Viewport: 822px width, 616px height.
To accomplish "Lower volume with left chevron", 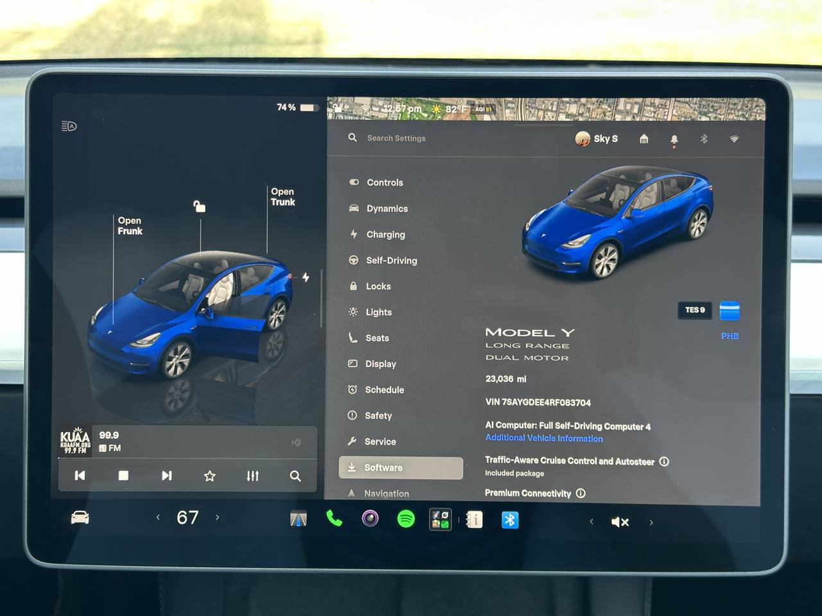I will pyautogui.click(x=591, y=522).
